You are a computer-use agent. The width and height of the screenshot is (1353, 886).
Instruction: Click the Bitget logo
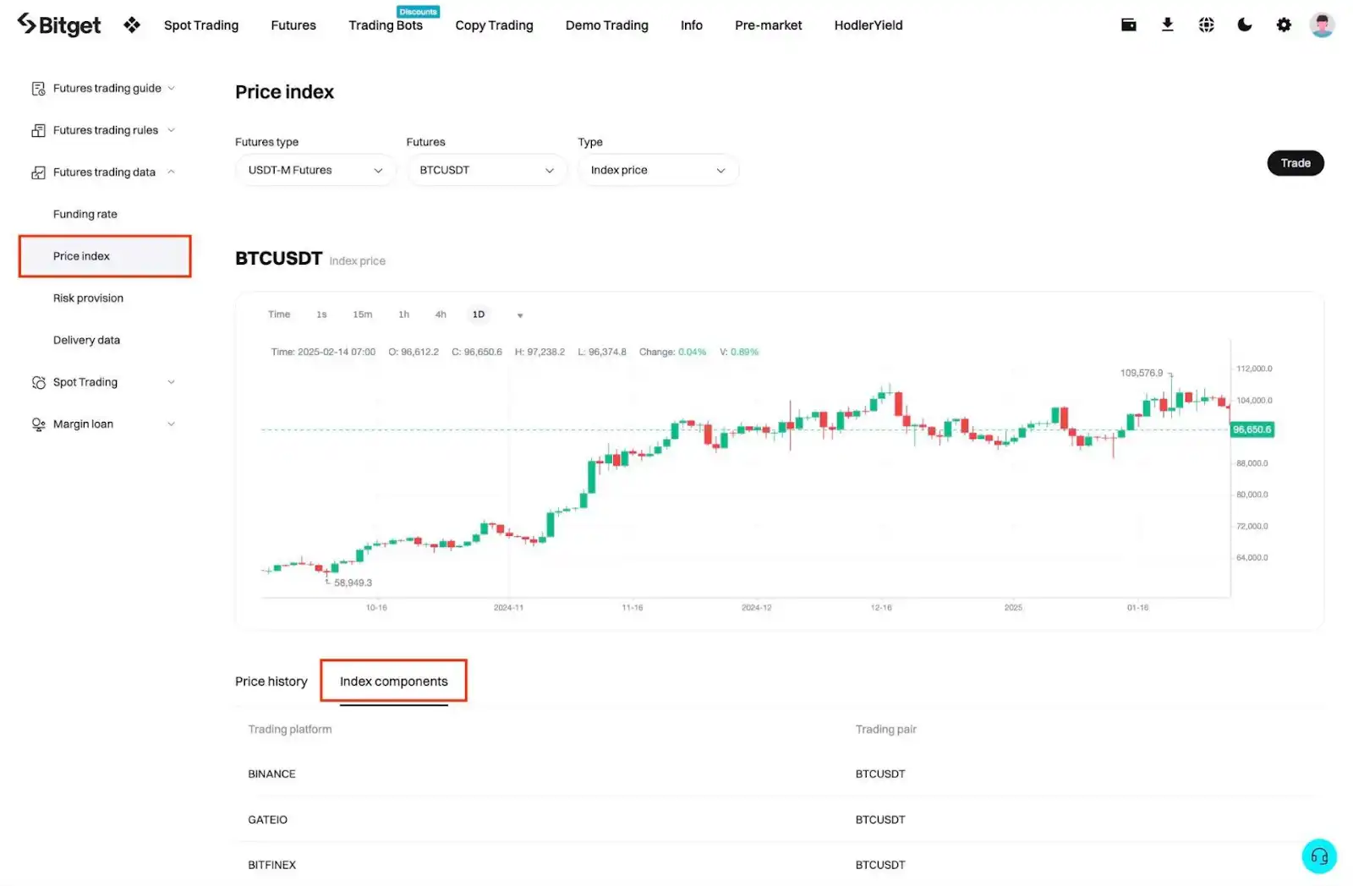(x=59, y=25)
